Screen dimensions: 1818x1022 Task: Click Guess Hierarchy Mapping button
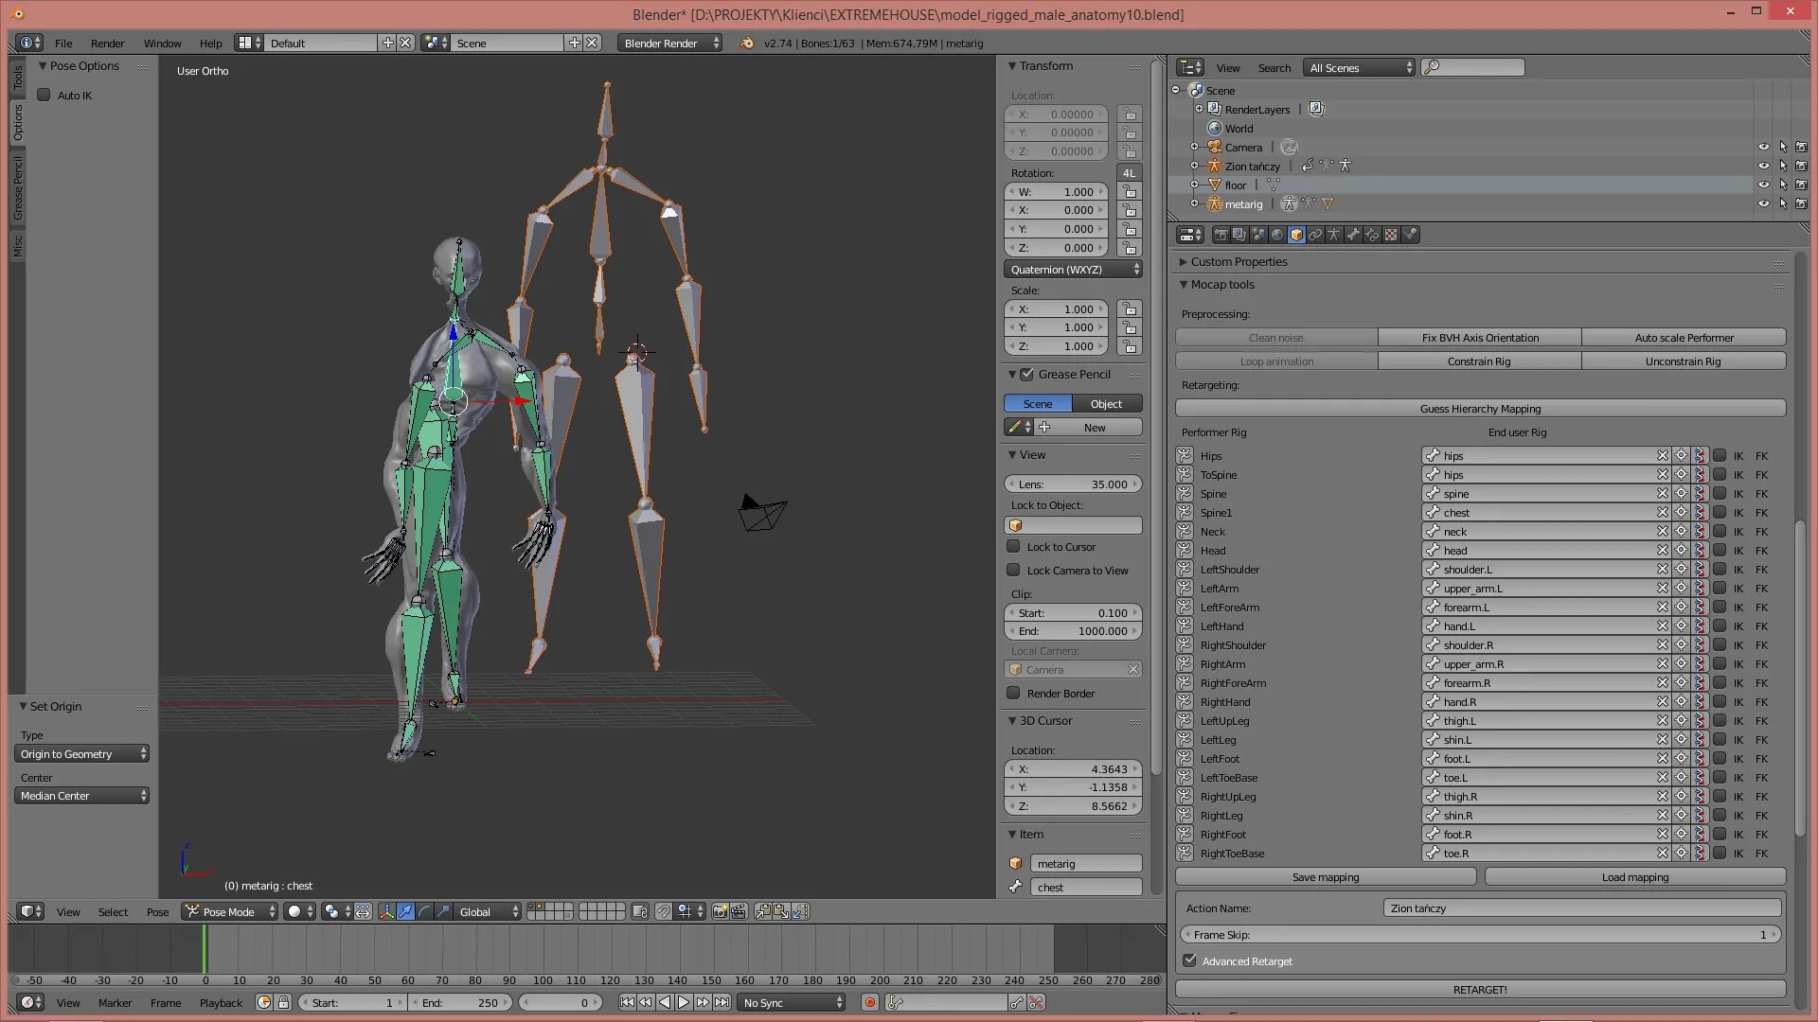pyautogui.click(x=1479, y=409)
